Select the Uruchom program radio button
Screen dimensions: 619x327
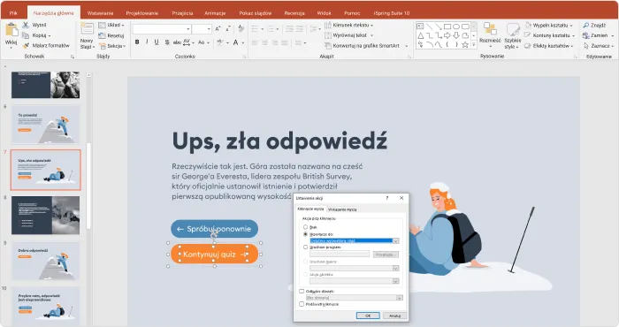(x=305, y=247)
